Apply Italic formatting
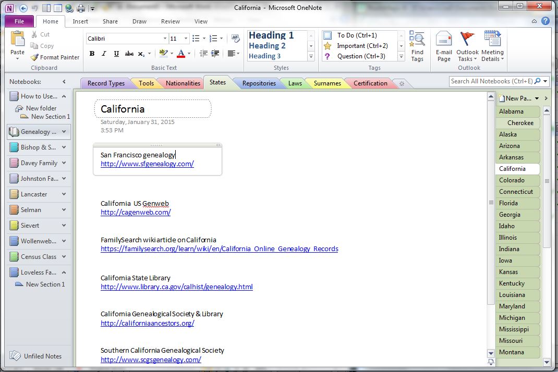Screen dimensions: 558x372 [104, 54]
